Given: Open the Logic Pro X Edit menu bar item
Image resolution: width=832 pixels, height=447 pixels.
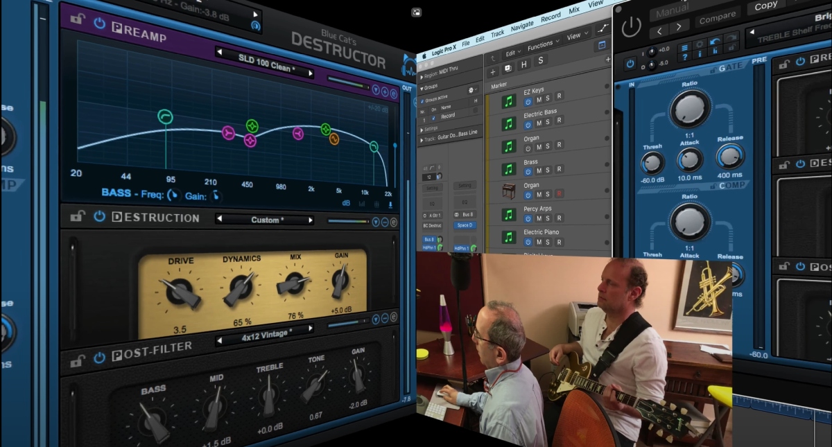Looking at the screenshot, I should 480,40.
